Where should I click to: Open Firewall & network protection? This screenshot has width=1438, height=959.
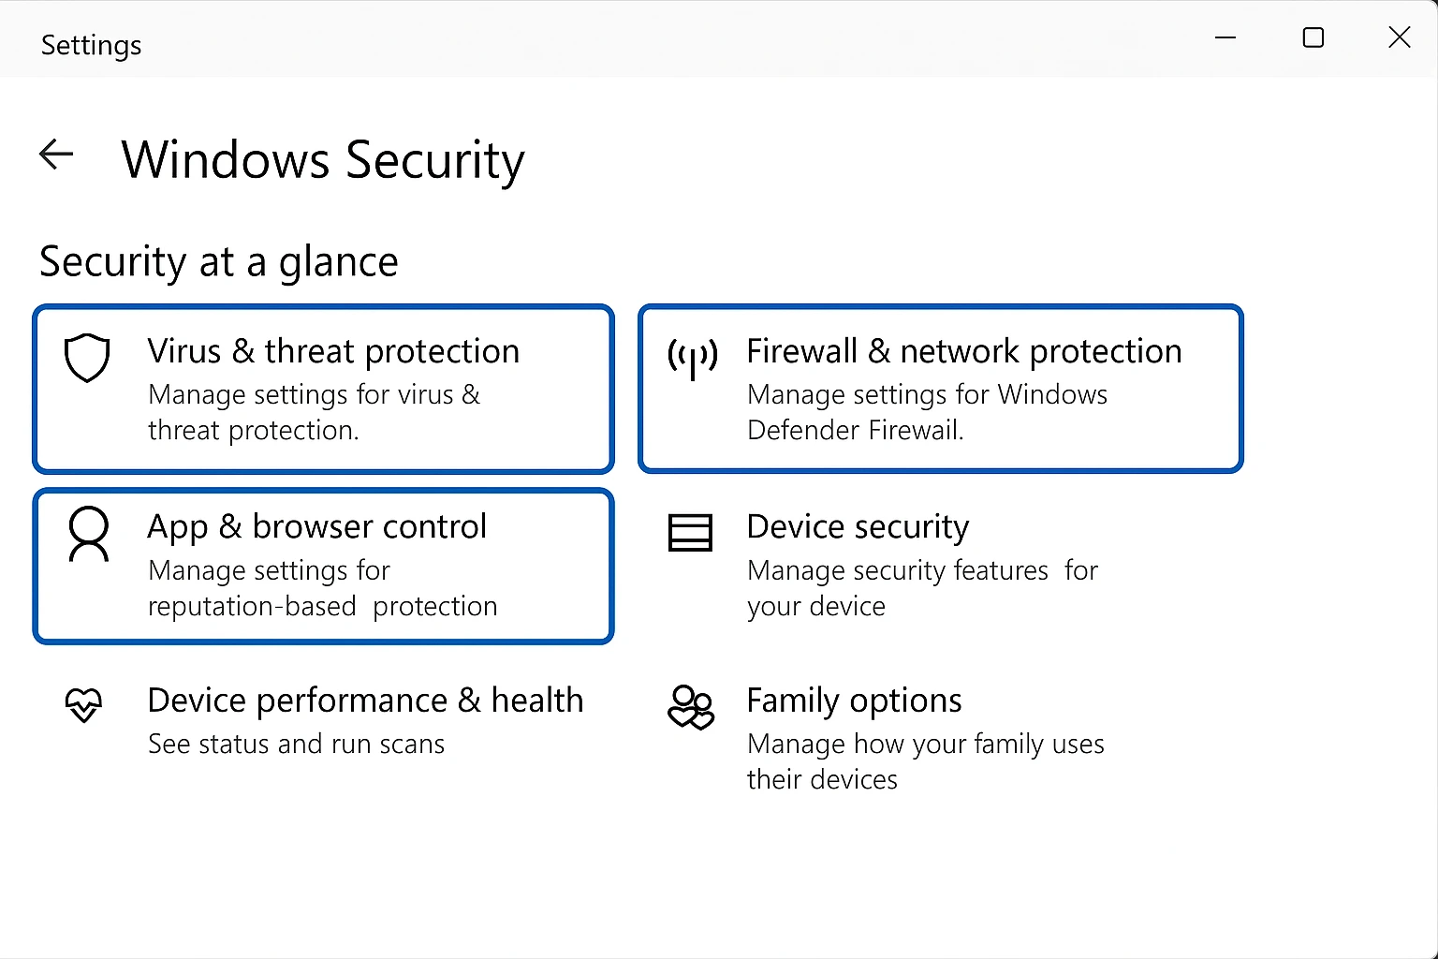(963, 351)
